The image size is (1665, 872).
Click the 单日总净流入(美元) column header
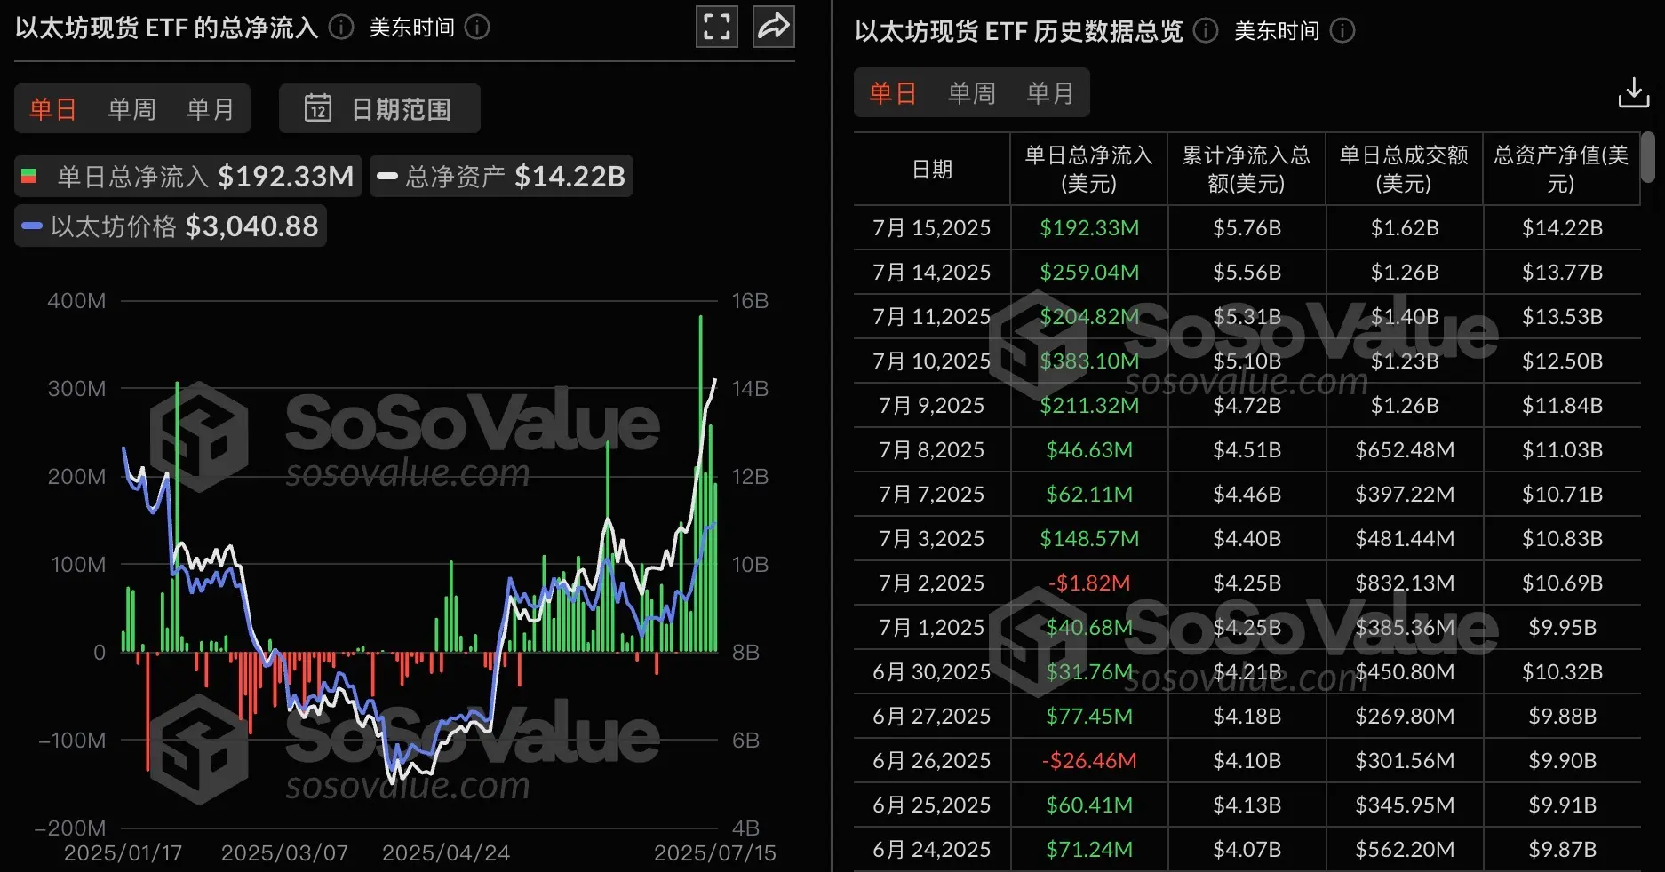[1089, 169]
